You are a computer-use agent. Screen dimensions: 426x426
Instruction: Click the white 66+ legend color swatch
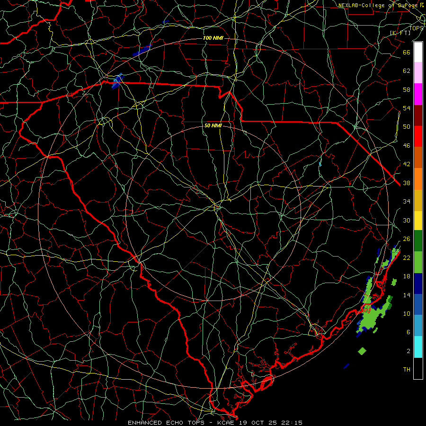[x=418, y=52]
